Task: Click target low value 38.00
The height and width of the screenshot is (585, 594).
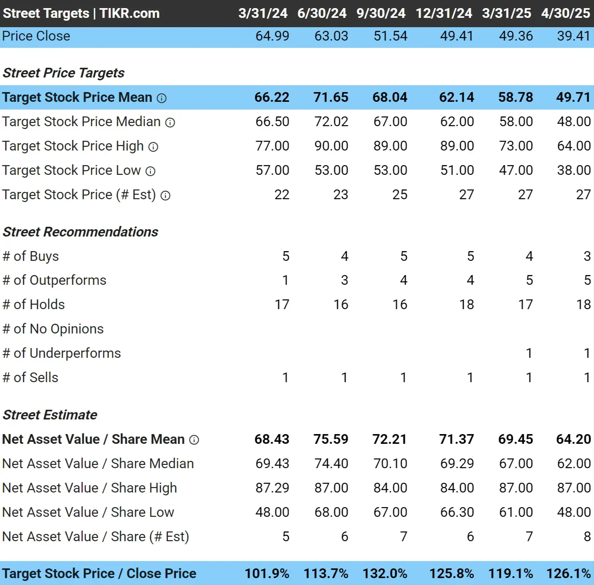Action: coord(574,170)
